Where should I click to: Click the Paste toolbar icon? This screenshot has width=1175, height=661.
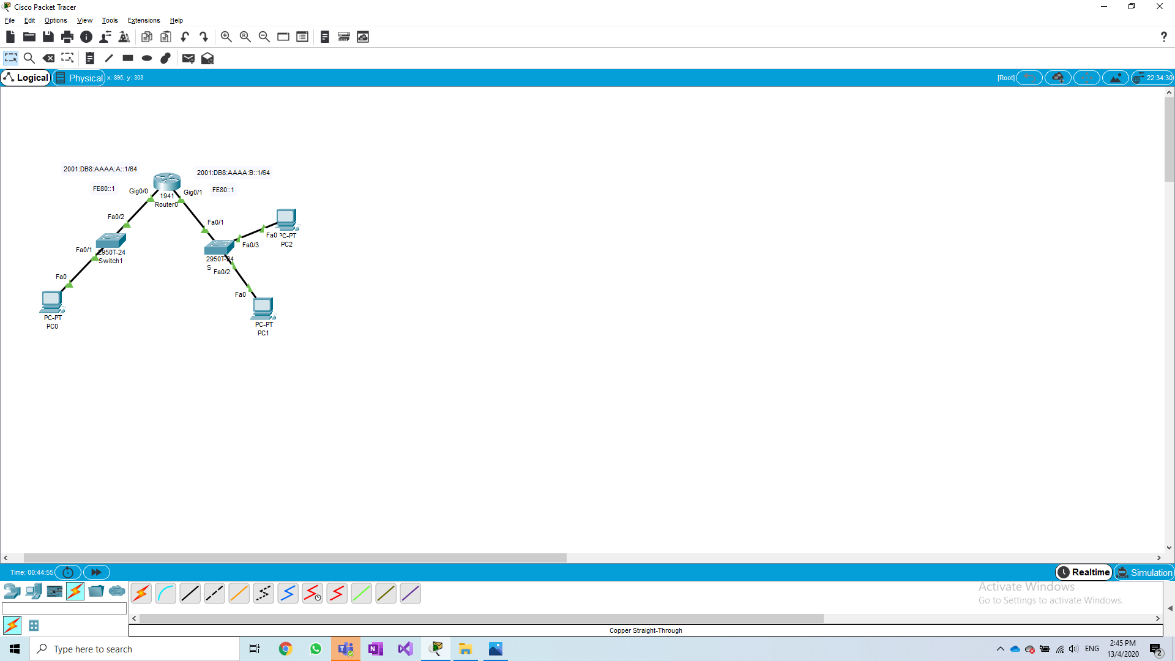pyautogui.click(x=166, y=37)
